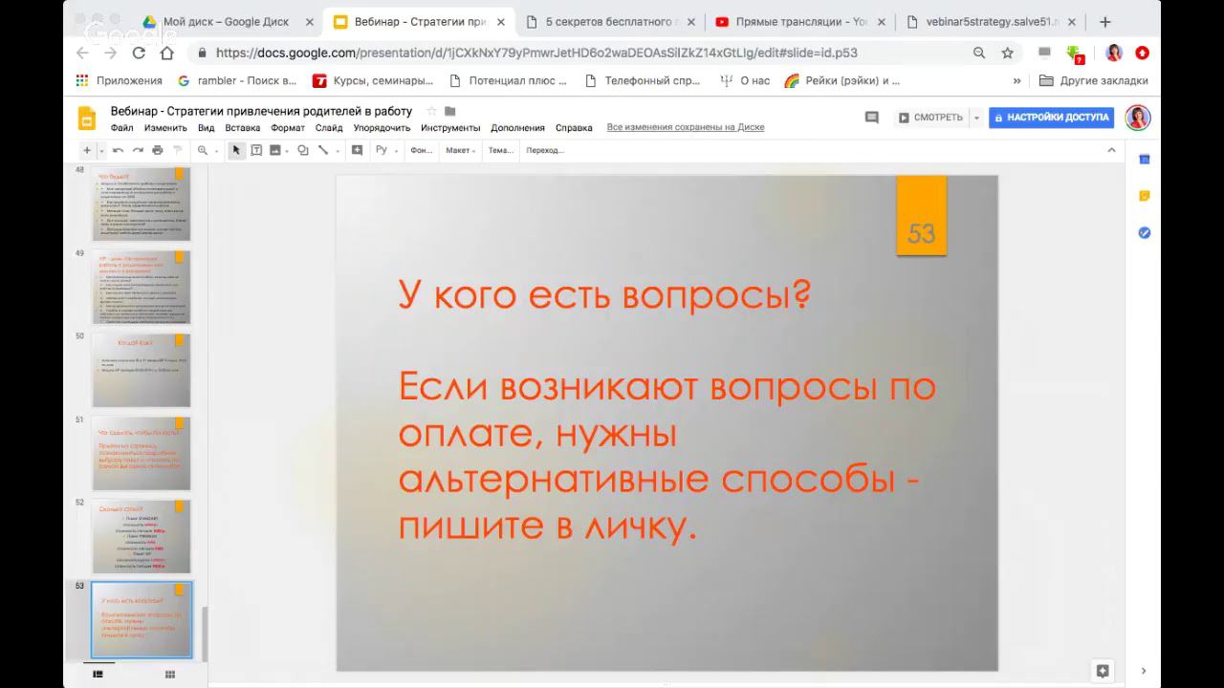Switch to the vebinar5strategy.salve51 tab
Screen dimensions: 1224x688
point(991,22)
